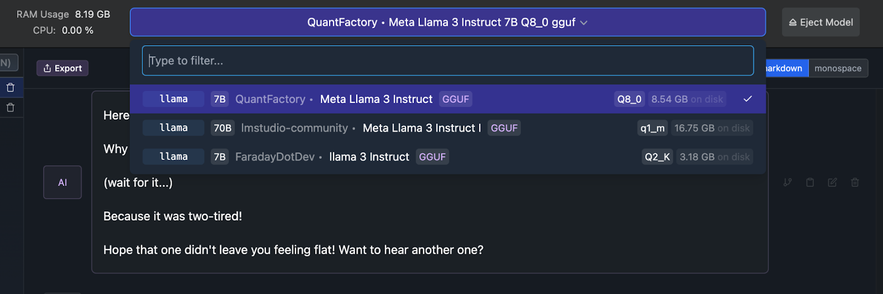
Task: Click the upper trash icon in left sidebar
Action: tap(10, 88)
